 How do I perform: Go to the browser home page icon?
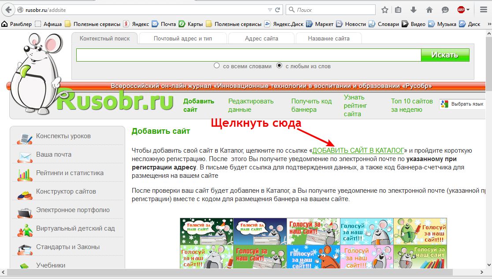(429, 10)
